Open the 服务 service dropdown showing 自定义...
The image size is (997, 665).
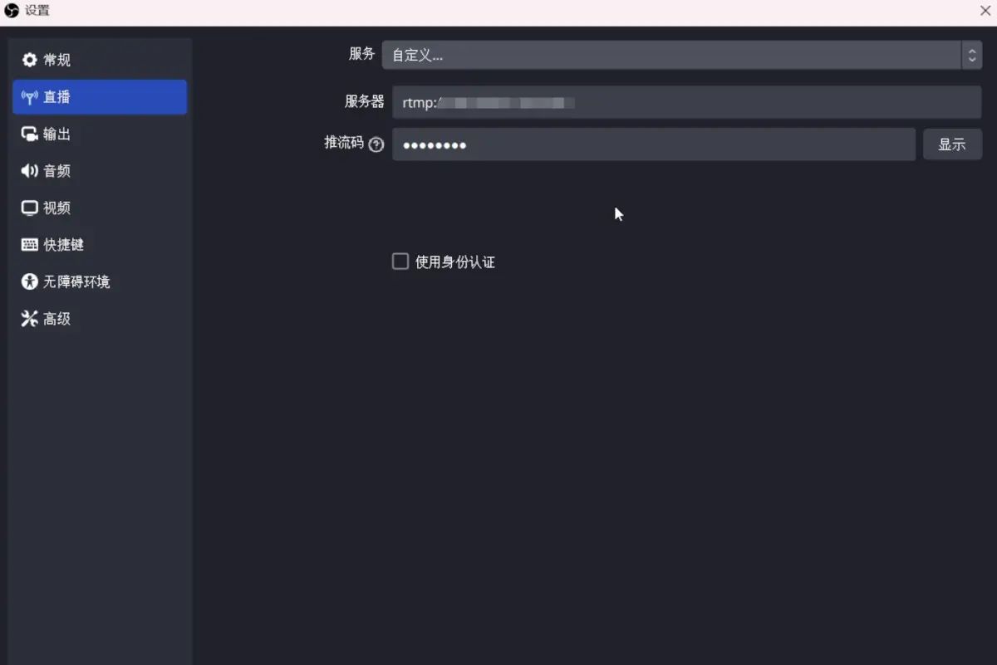(673, 54)
